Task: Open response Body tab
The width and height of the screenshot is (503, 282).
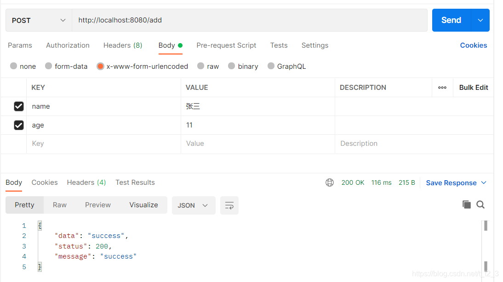Action: (x=14, y=182)
